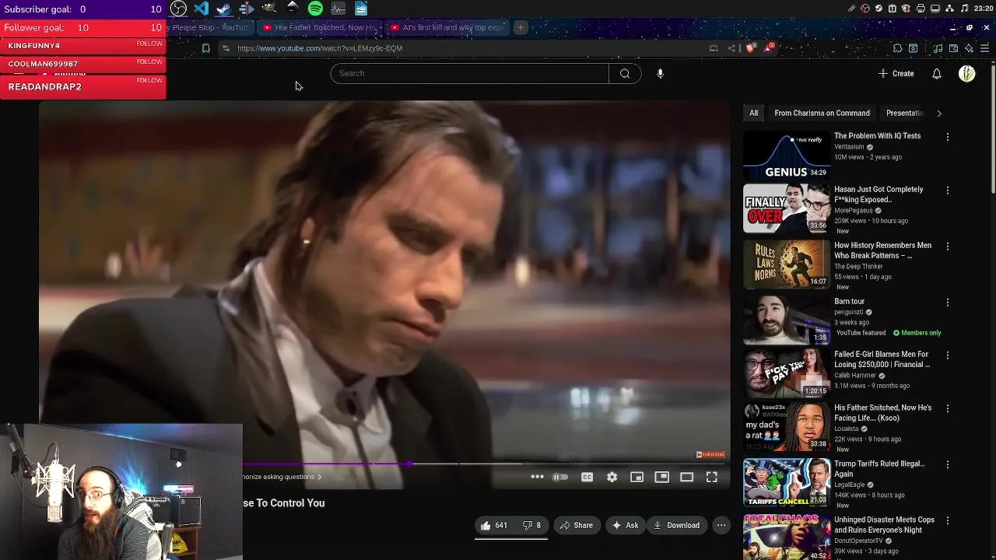The width and height of the screenshot is (996, 560).
Task: Open player settings gear
Action: (x=612, y=477)
